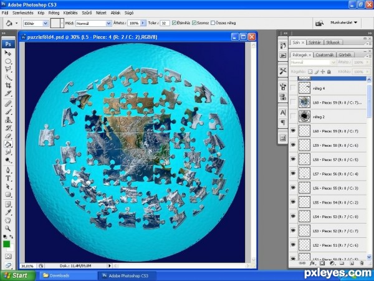Open the History panel icon
The height and width of the screenshot is (281, 374).
[x=283, y=46]
